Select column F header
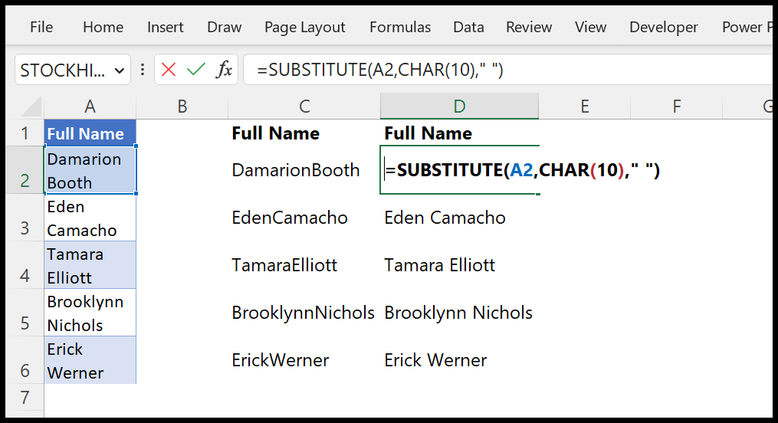 pyautogui.click(x=676, y=106)
